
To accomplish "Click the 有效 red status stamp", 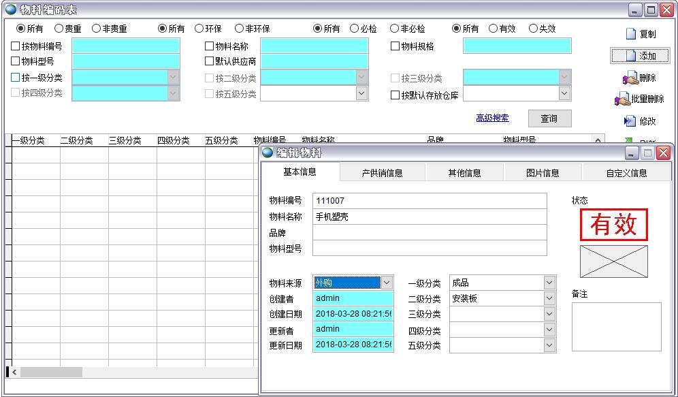I will click(x=613, y=225).
